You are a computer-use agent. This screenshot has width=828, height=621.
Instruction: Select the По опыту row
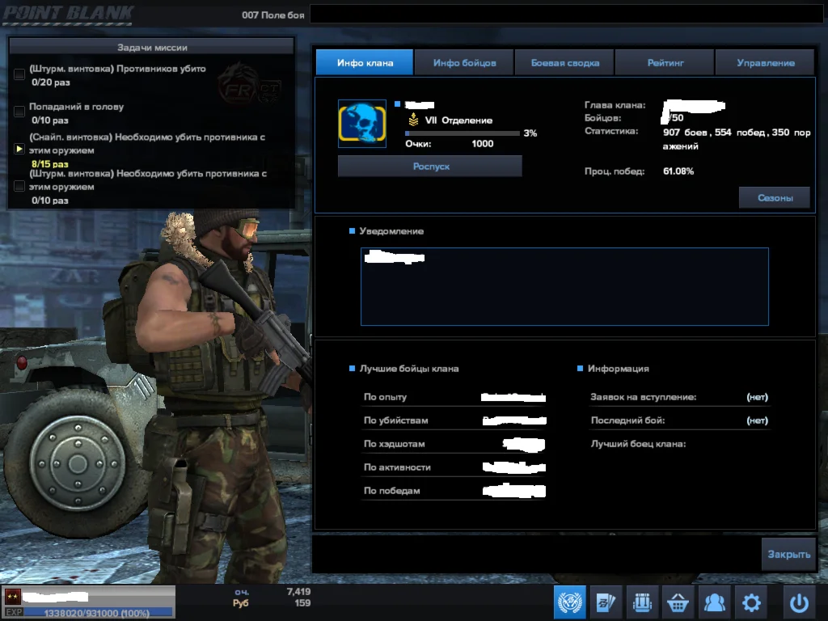pyautogui.click(x=454, y=397)
